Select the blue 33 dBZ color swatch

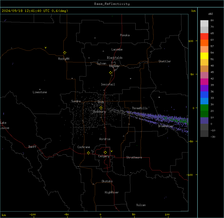click(204, 95)
